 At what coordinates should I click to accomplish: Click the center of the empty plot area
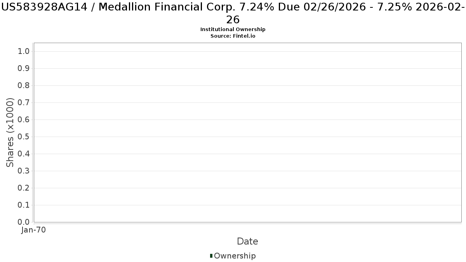click(x=247, y=132)
